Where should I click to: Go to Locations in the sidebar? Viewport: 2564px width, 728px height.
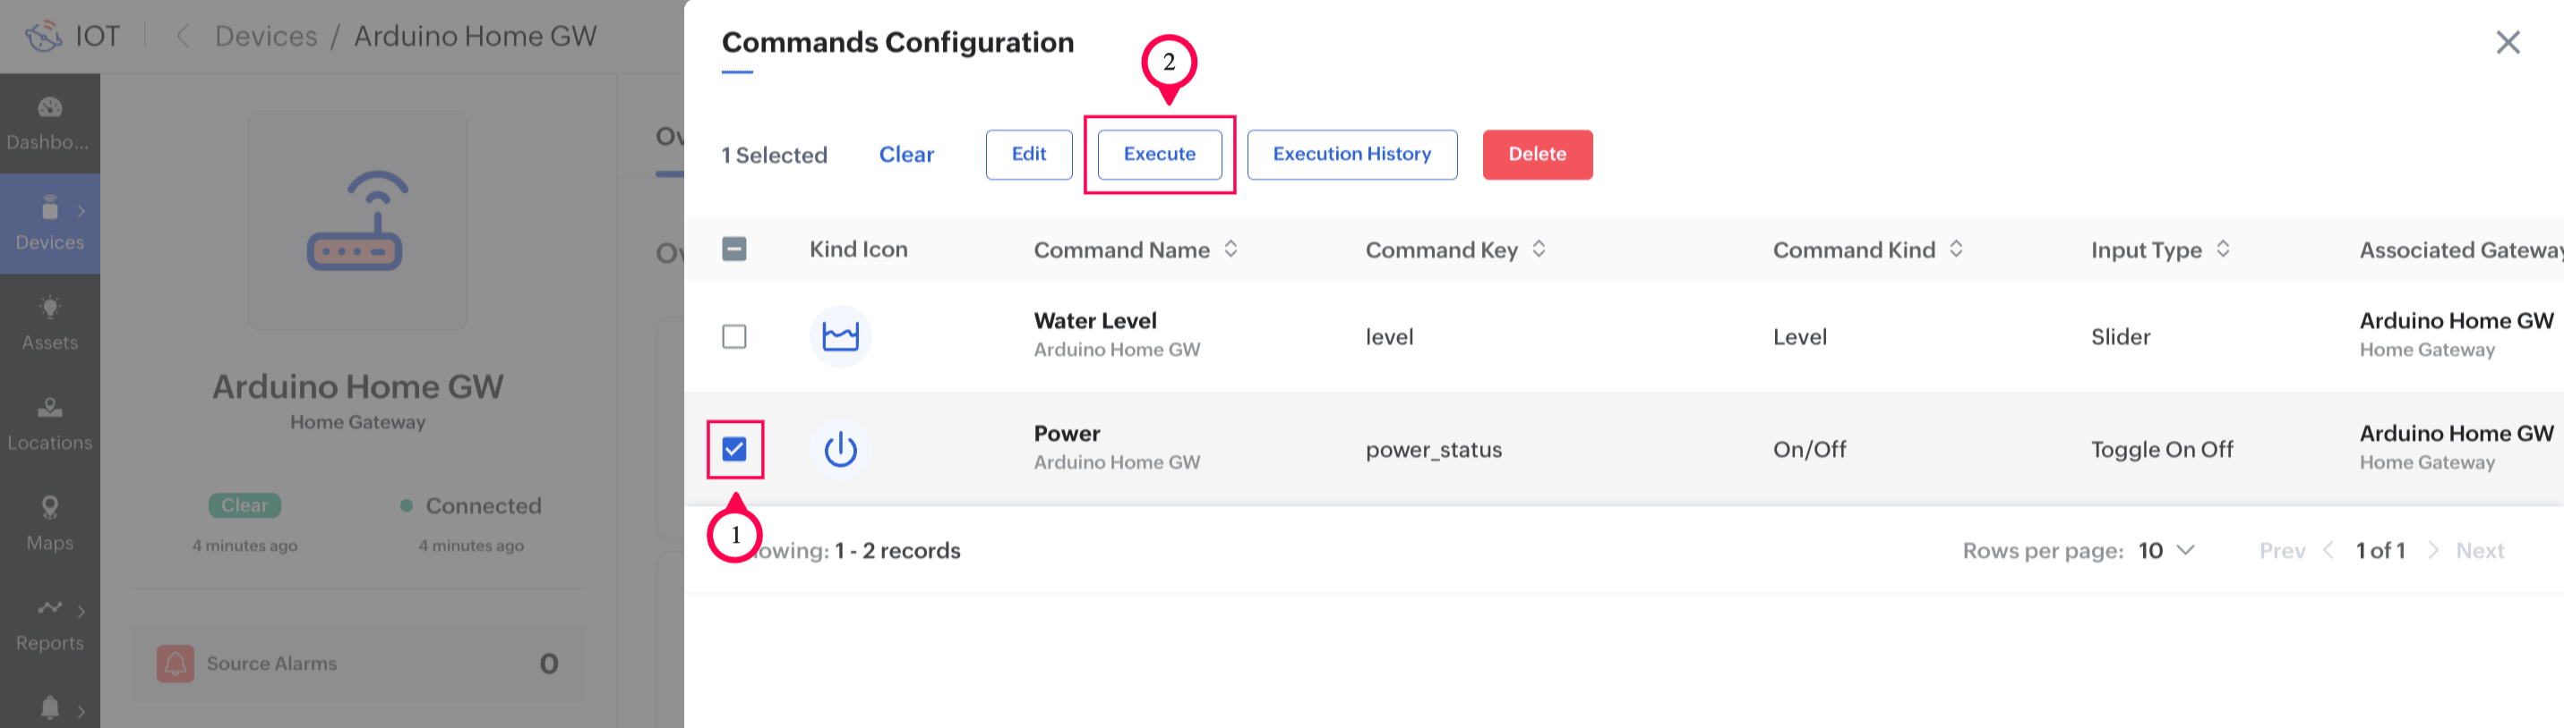click(x=50, y=423)
